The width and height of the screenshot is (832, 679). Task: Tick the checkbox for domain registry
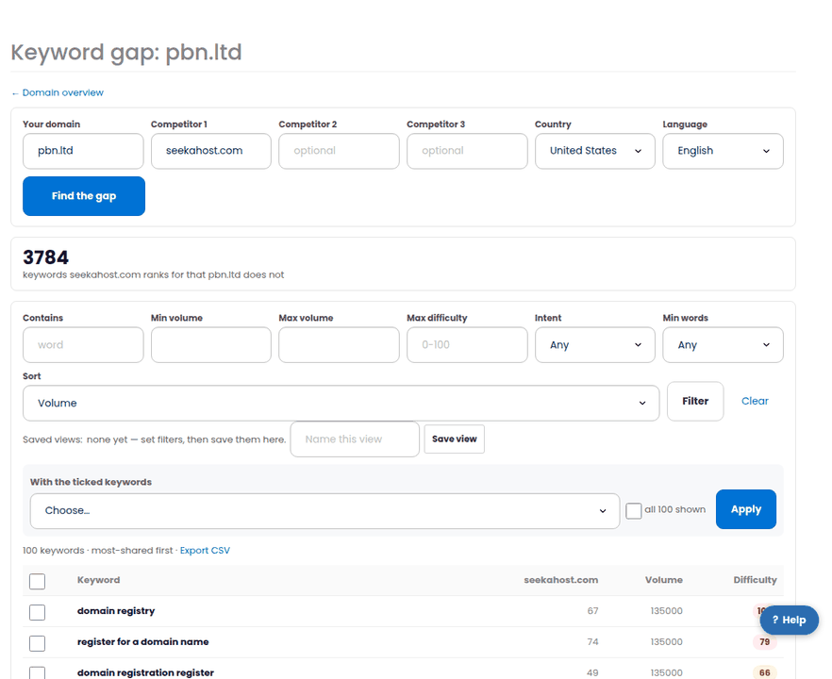(37, 612)
